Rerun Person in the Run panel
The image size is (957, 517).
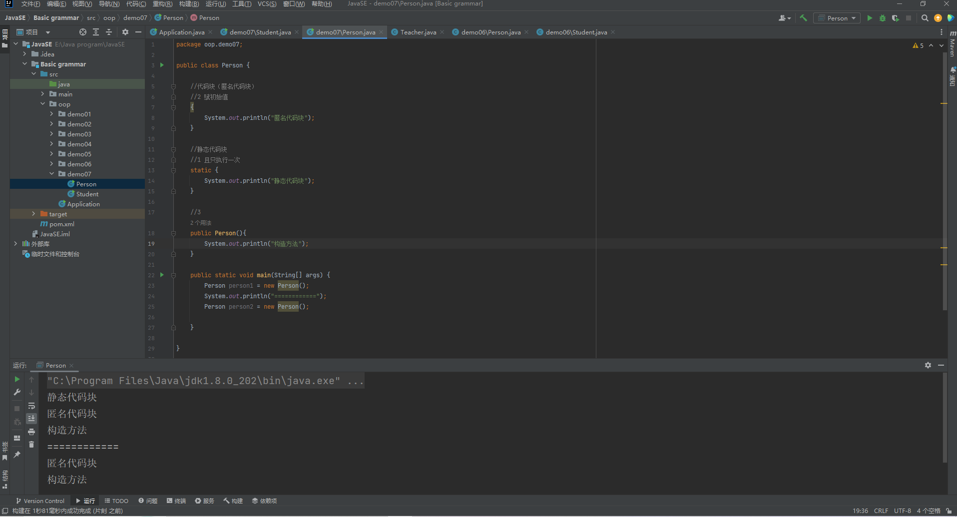coord(17,380)
